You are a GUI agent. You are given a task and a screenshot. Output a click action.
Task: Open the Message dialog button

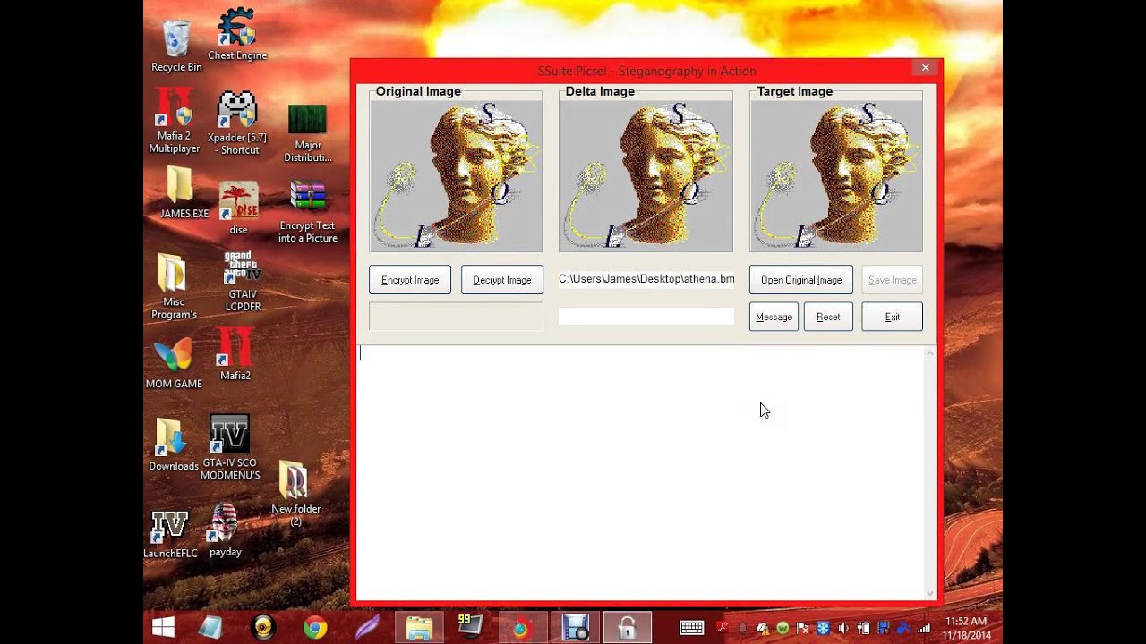(x=774, y=317)
